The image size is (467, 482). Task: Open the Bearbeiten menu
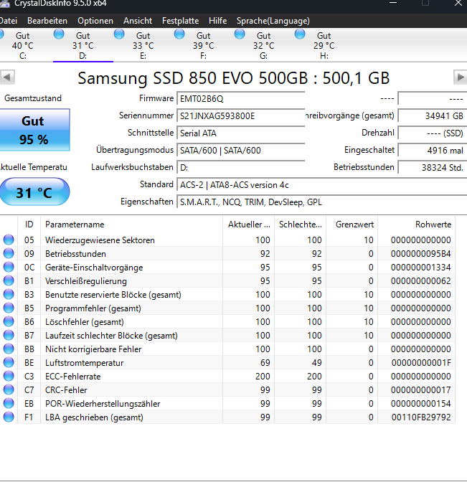point(47,21)
